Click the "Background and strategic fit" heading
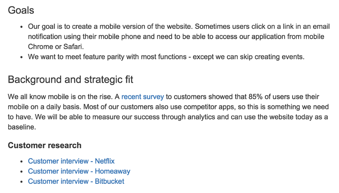Screen dimensions: 339x193 71,80
